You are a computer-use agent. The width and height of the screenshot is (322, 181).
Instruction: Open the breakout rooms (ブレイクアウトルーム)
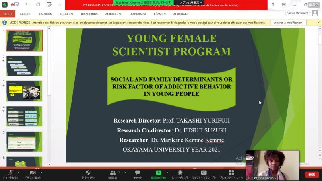[231, 175]
